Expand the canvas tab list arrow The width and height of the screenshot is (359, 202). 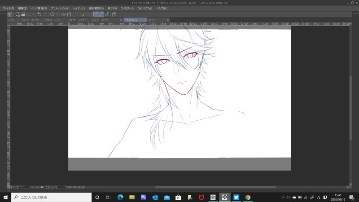[350, 20]
